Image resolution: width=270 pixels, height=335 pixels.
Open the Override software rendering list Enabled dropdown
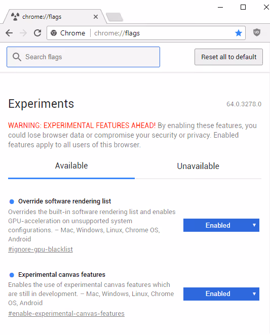221,225
